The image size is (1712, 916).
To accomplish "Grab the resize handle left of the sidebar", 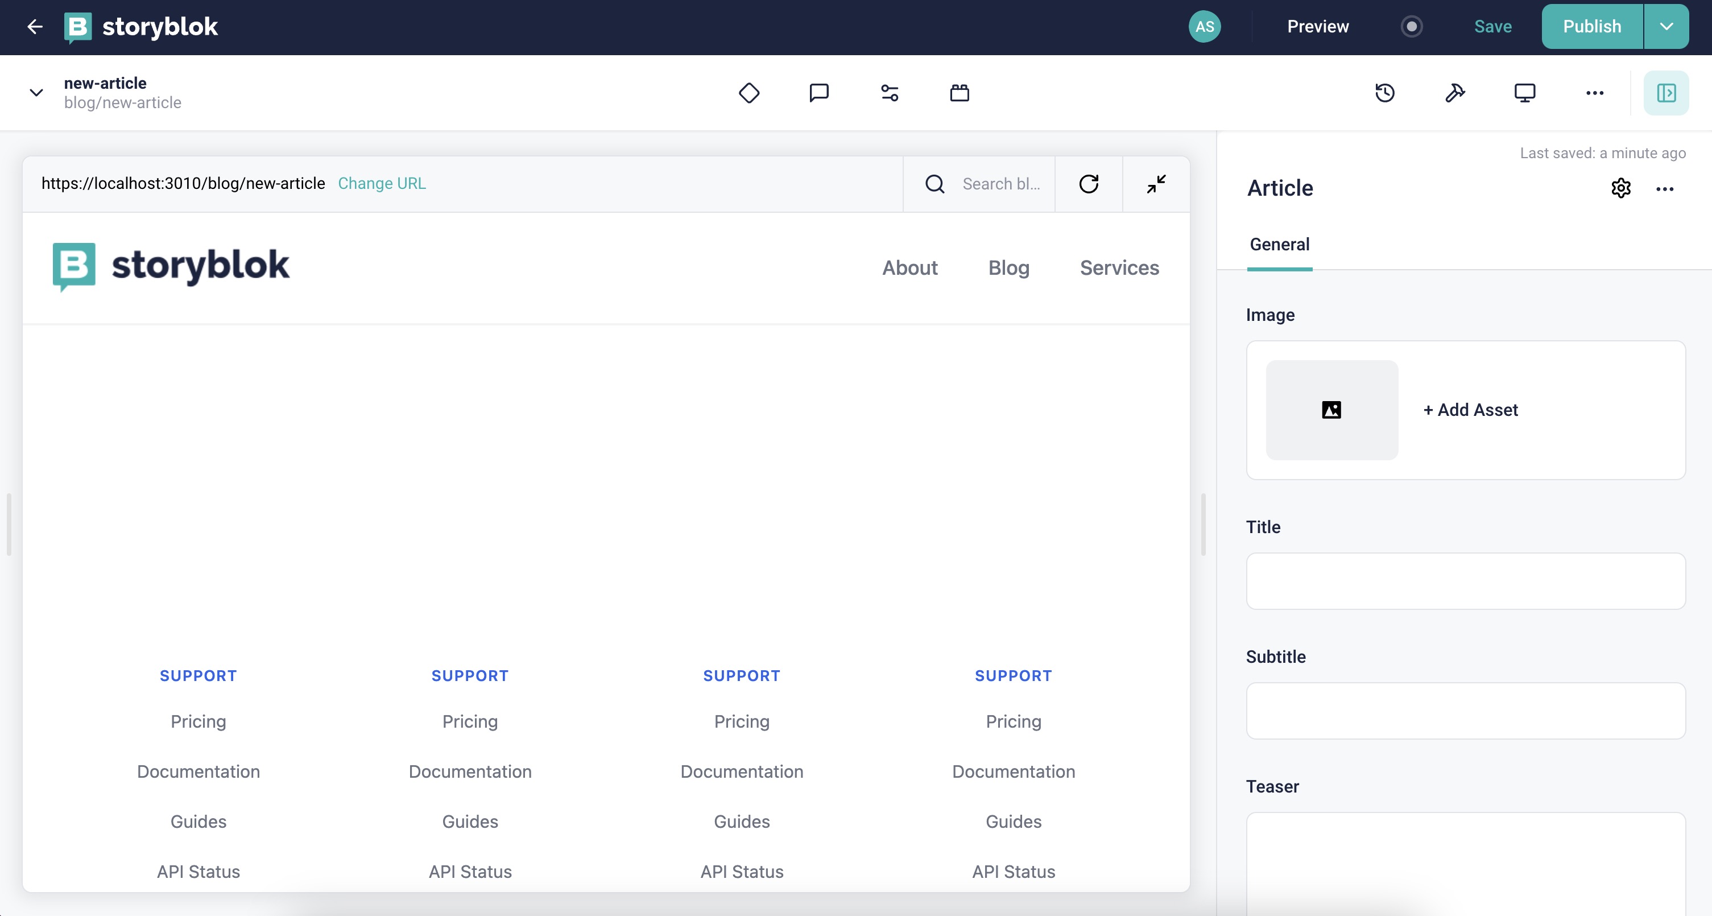I will 1203,524.
